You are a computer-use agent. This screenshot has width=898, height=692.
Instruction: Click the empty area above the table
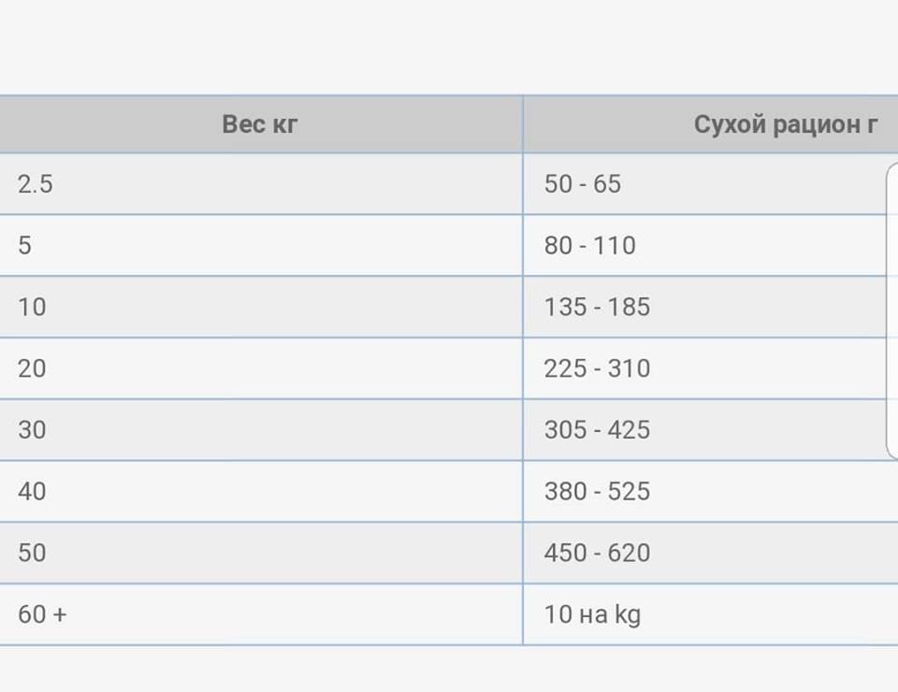click(449, 47)
